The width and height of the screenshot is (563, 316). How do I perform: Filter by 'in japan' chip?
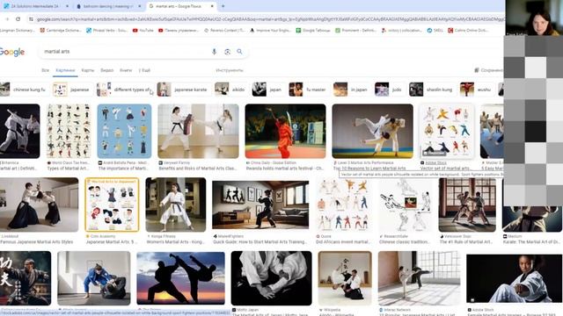[351, 90]
